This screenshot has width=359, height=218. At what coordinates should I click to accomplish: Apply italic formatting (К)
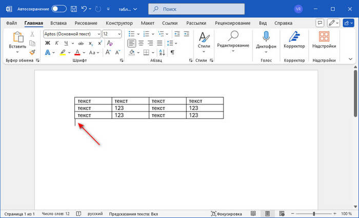55,43
